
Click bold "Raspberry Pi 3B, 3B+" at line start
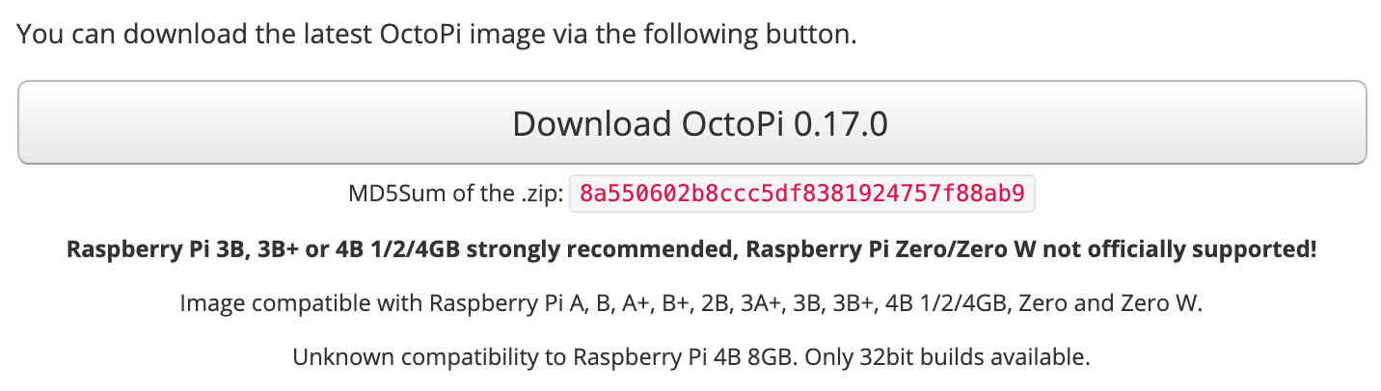178,249
